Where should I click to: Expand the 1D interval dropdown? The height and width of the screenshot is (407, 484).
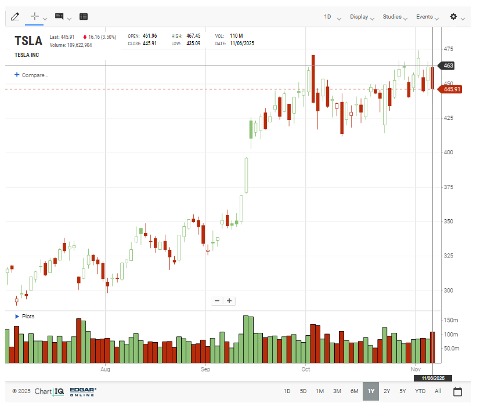pyautogui.click(x=331, y=17)
